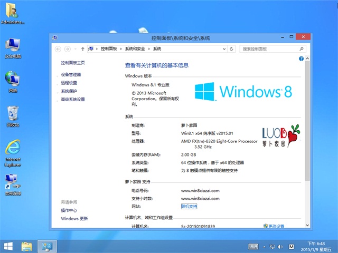Click the Windows Start button
This screenshot has height=253, width=338.
coord(8,246)
